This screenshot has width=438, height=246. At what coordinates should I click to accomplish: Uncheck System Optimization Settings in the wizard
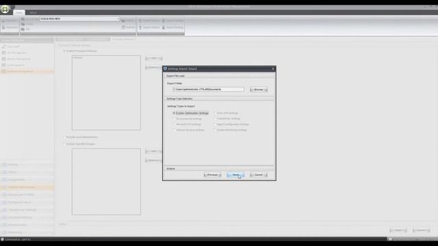coord(174,113)
